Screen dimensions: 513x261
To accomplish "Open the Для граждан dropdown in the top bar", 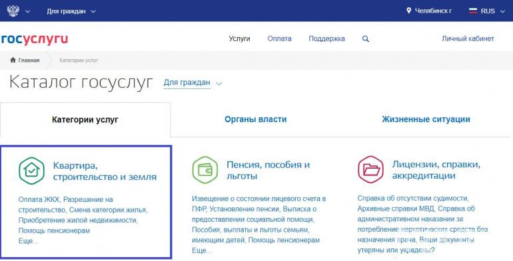I will 71,11.
